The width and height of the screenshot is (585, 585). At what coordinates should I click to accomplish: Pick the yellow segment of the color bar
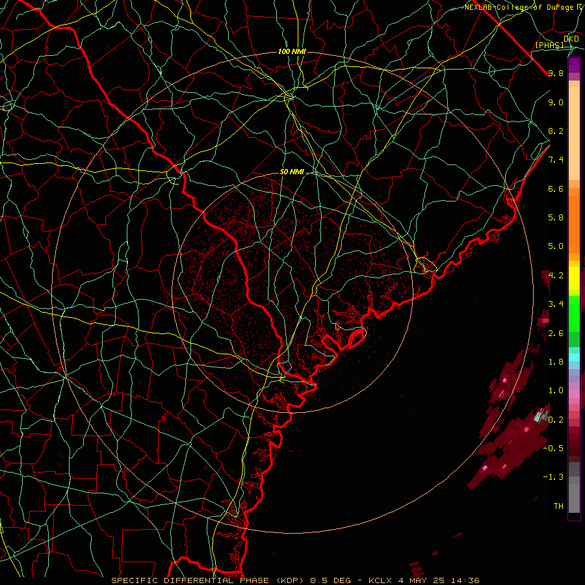[574, 278]
